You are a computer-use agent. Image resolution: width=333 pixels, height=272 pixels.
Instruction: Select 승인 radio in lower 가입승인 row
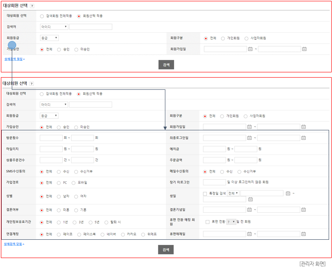coord(59,127)
